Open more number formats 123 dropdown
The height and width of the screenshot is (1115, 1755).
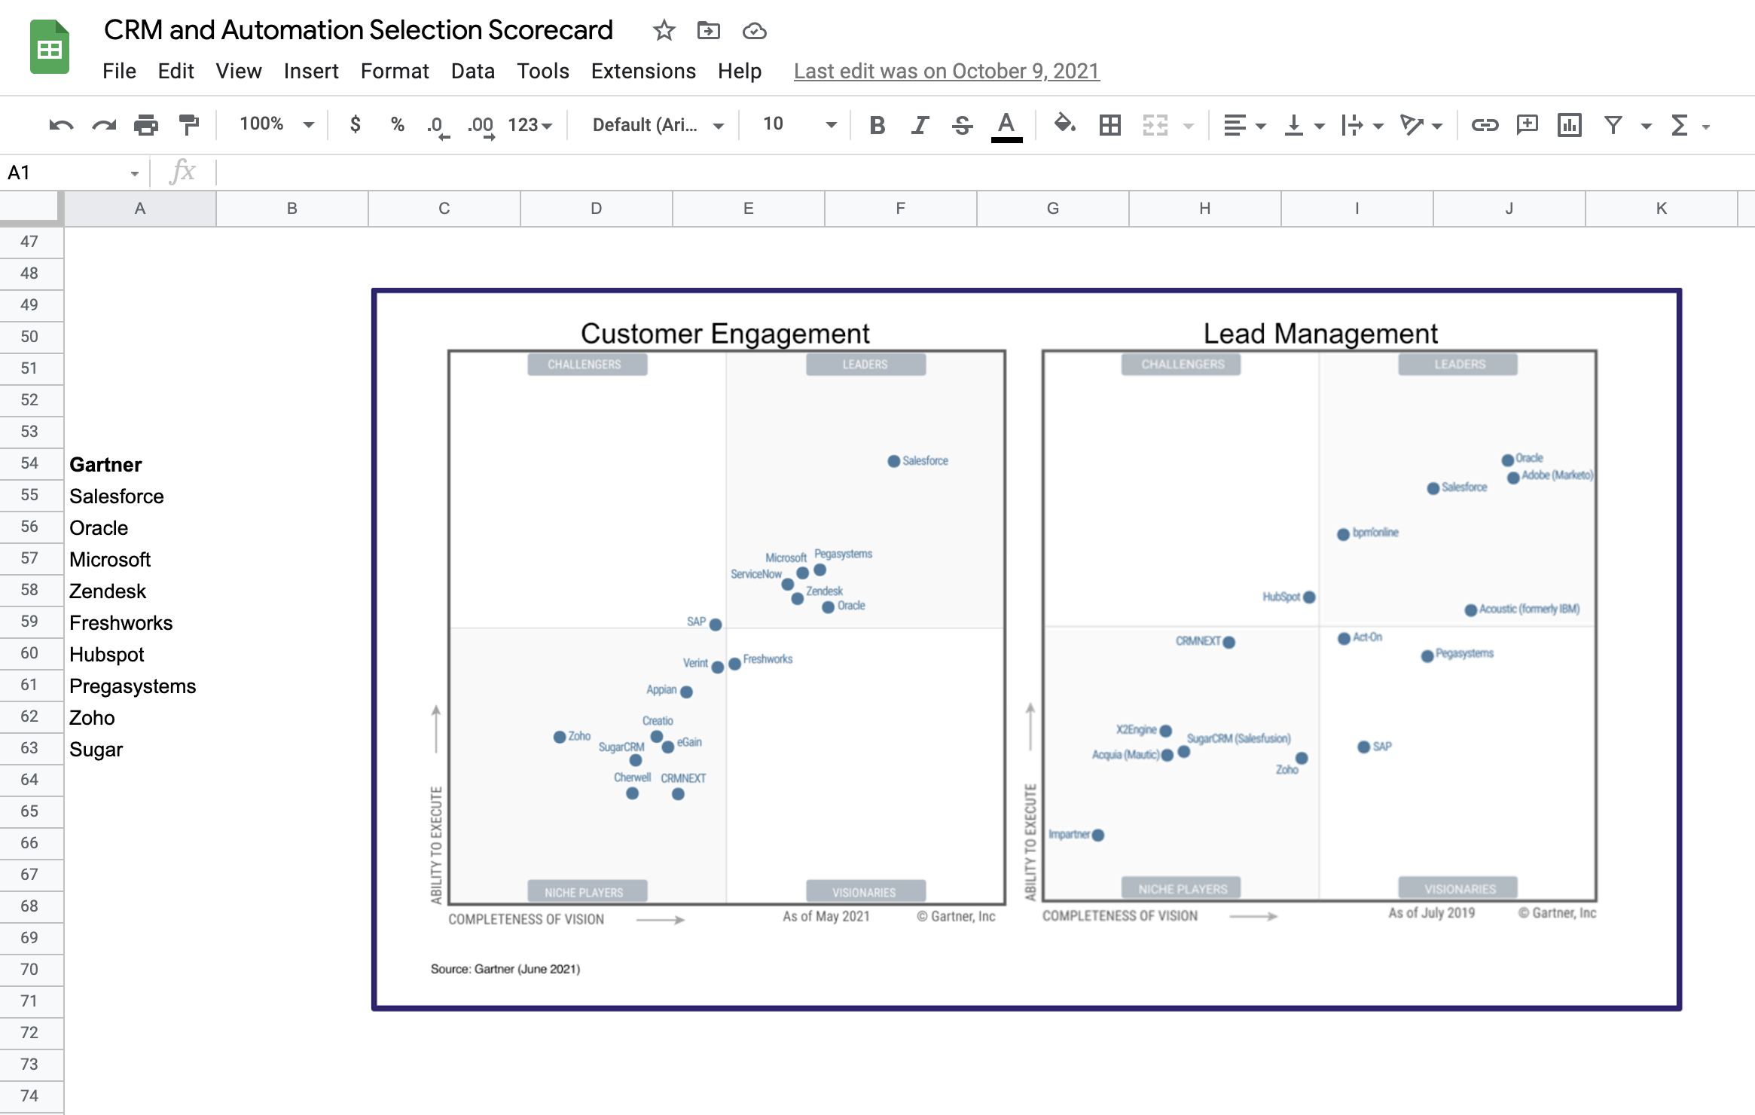click(530, 125)
